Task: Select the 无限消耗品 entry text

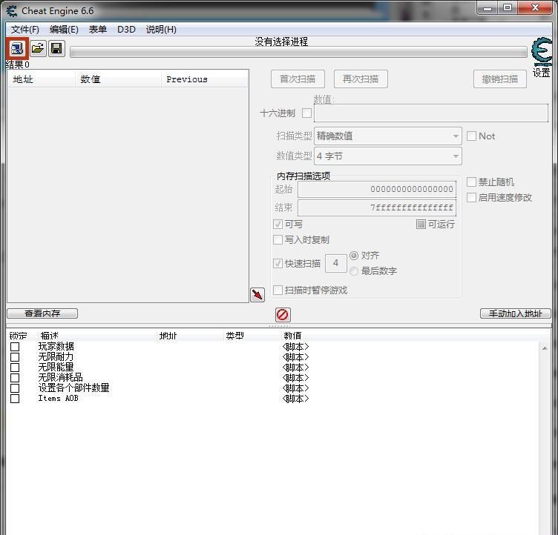Action: 60,377
